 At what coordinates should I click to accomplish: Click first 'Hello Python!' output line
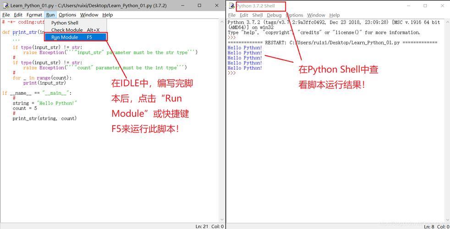tap(245, 48)
